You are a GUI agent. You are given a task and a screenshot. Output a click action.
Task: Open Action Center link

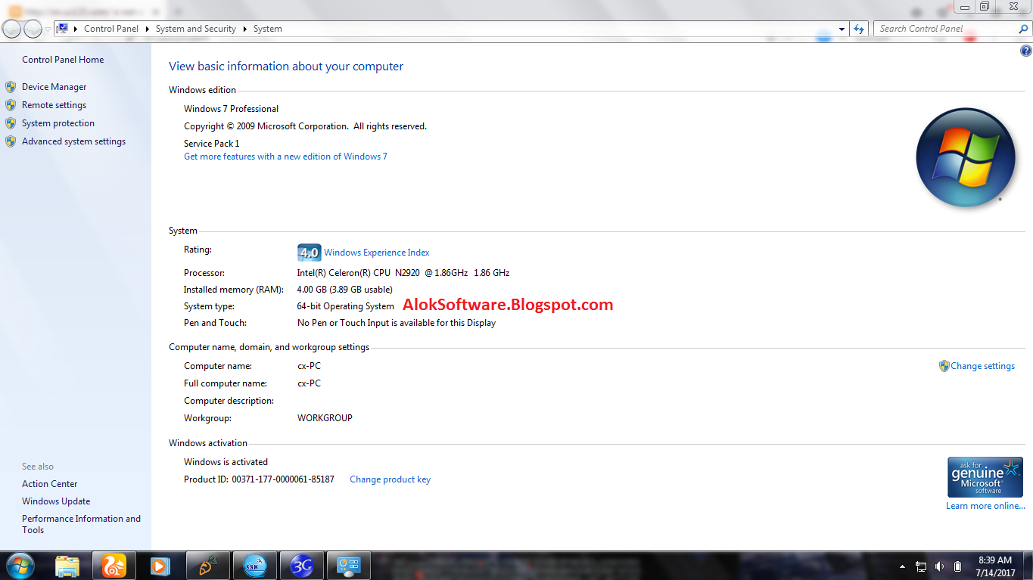tap(50, 484)
